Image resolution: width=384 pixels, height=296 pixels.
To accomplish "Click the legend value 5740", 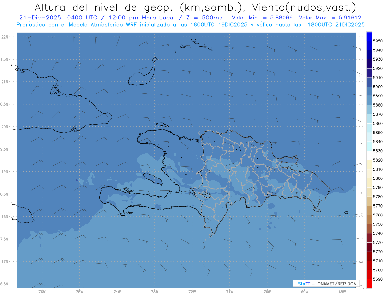I will (378, 233).
